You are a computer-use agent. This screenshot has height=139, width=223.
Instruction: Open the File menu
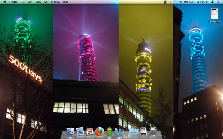[x=22, y=2]
